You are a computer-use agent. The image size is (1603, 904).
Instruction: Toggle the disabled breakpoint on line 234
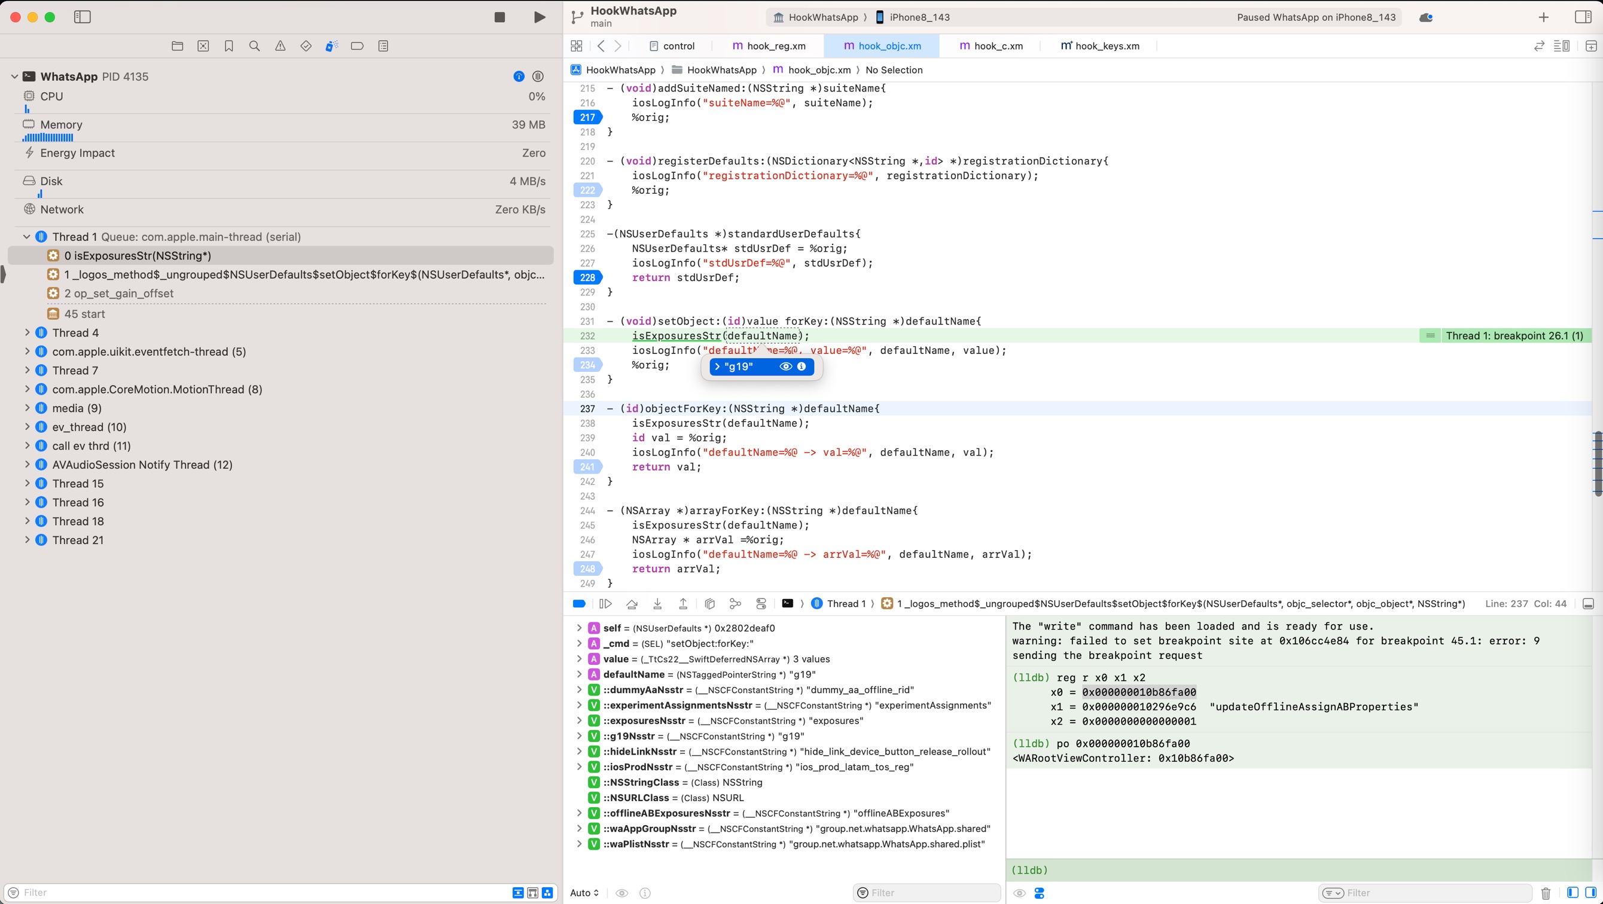(587, 365)
